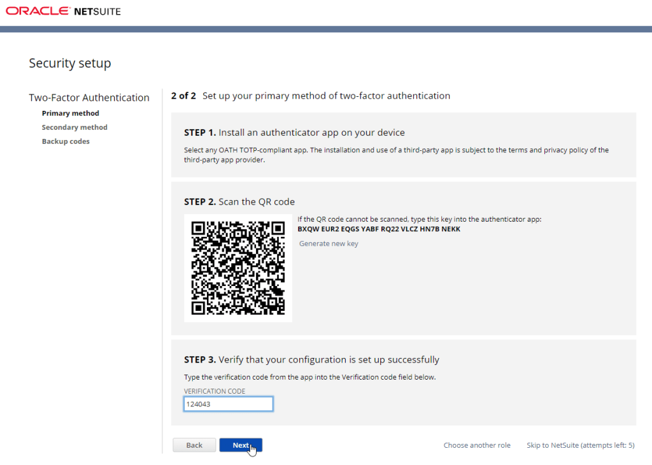
Task: Focus the Verification Code input field
Action: tap(229, 404)
